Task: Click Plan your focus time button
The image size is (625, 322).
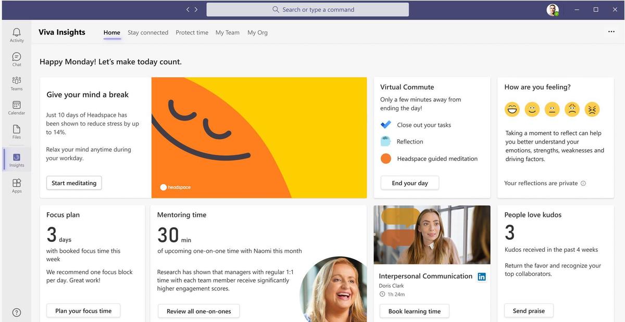Action: 83,311
